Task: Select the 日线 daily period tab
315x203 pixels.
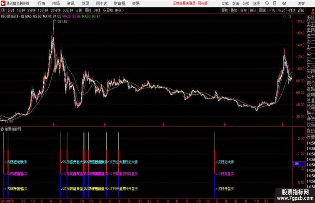Action: point(79,10)
